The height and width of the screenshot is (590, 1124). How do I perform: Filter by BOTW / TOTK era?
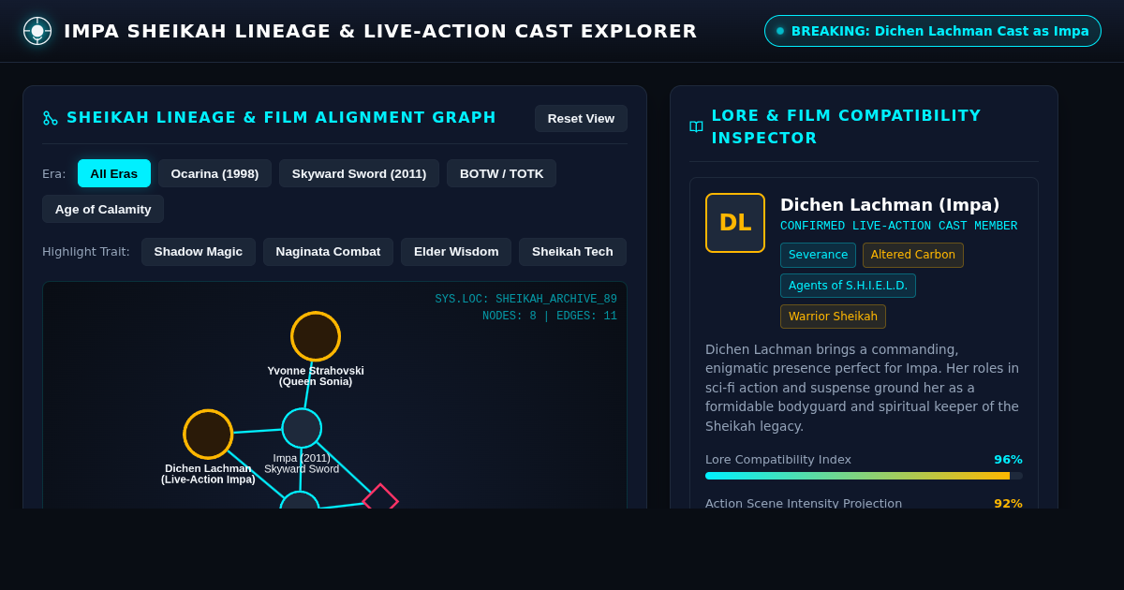point(501,173)
